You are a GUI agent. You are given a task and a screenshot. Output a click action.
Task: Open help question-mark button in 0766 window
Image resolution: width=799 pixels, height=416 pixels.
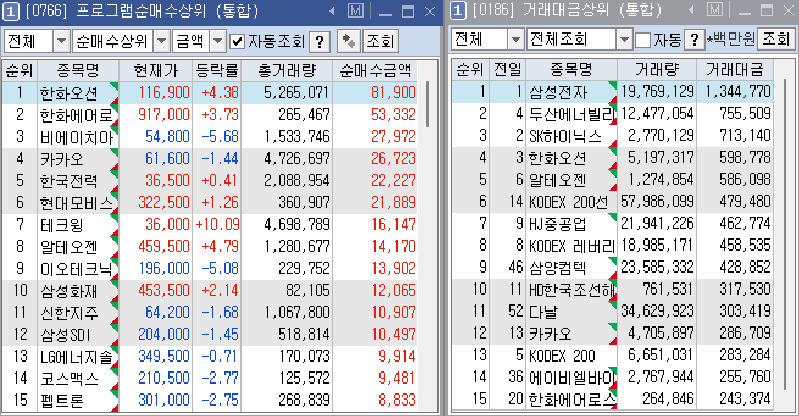pyautogui.click(x=320, y=41)
